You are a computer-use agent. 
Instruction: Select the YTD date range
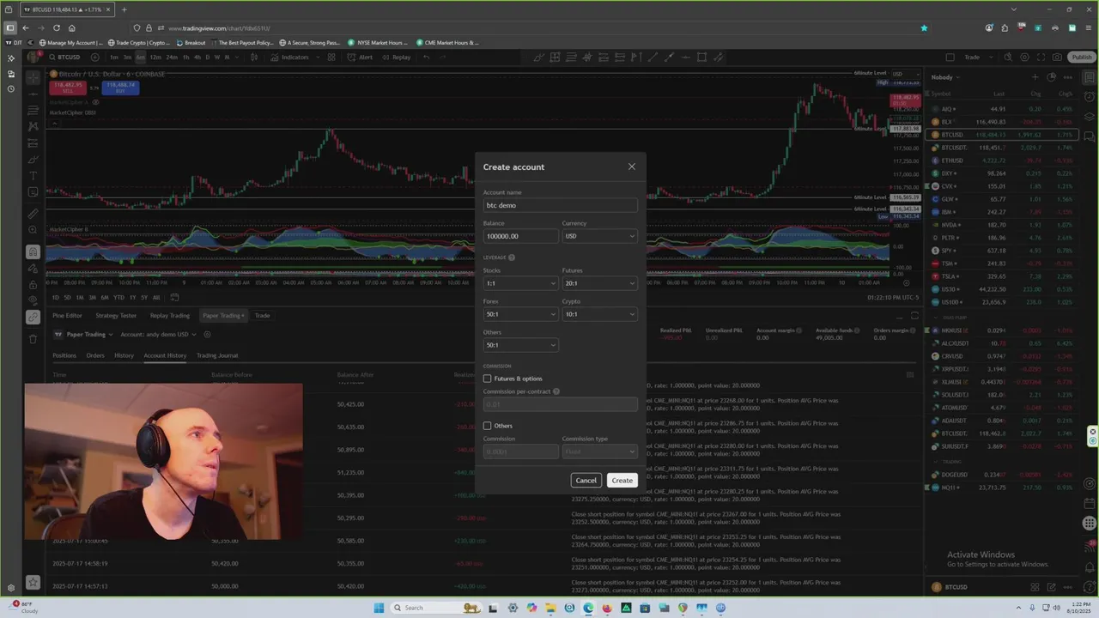[x=118, y=298]
